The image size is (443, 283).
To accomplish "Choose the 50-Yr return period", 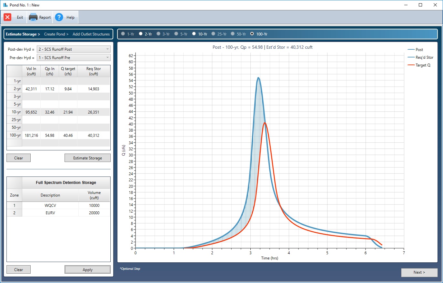I will coord(233,34).
